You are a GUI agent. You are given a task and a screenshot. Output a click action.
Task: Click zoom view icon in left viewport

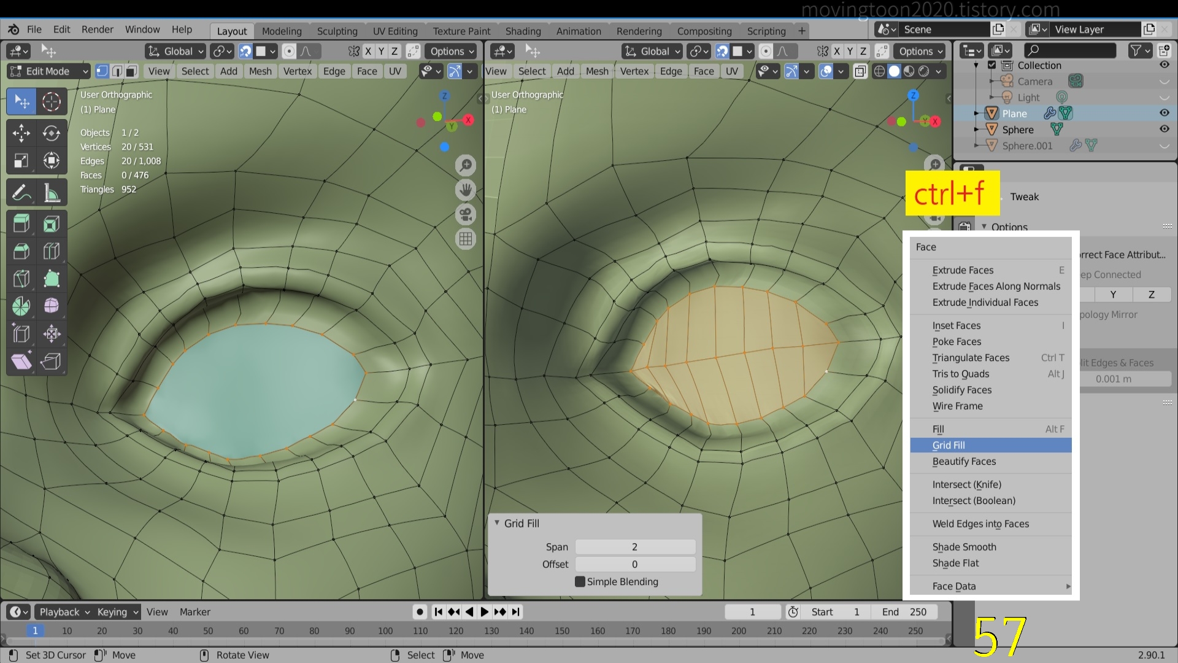tap(466, 165)
